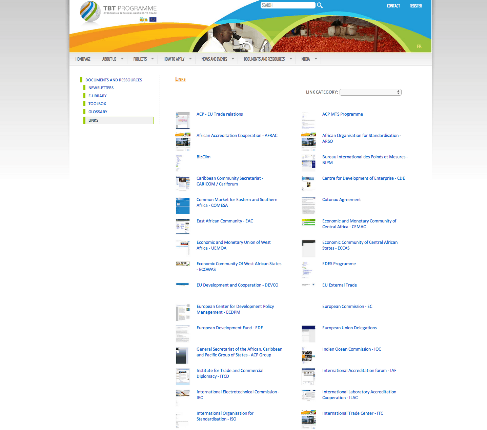Open EU External Trade link

(339, 285)
